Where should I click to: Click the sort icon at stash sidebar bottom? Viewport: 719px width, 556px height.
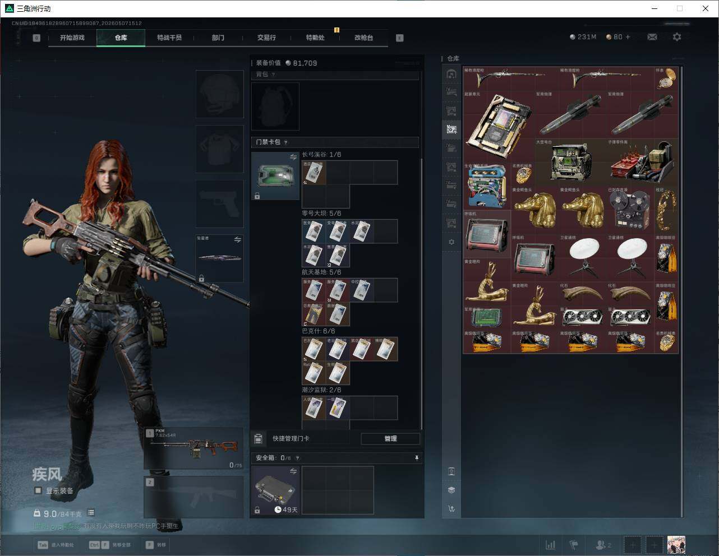[x=451, y=509]
